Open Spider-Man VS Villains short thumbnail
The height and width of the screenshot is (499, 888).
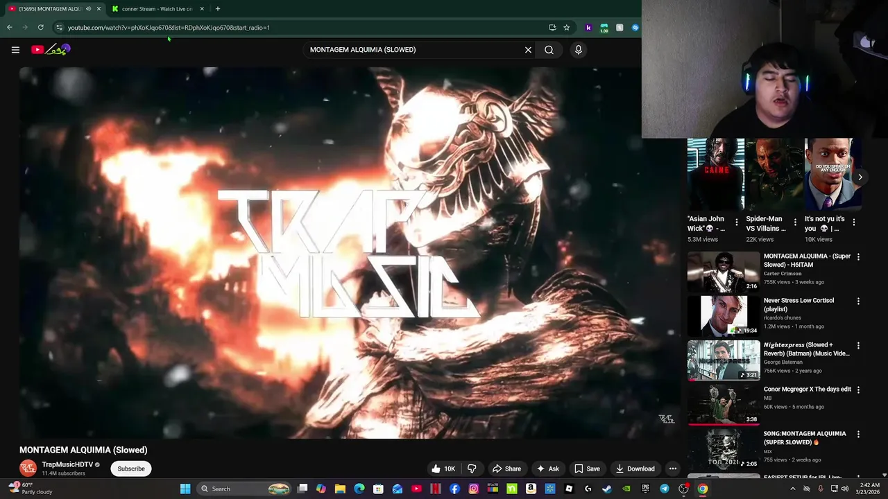774,174
